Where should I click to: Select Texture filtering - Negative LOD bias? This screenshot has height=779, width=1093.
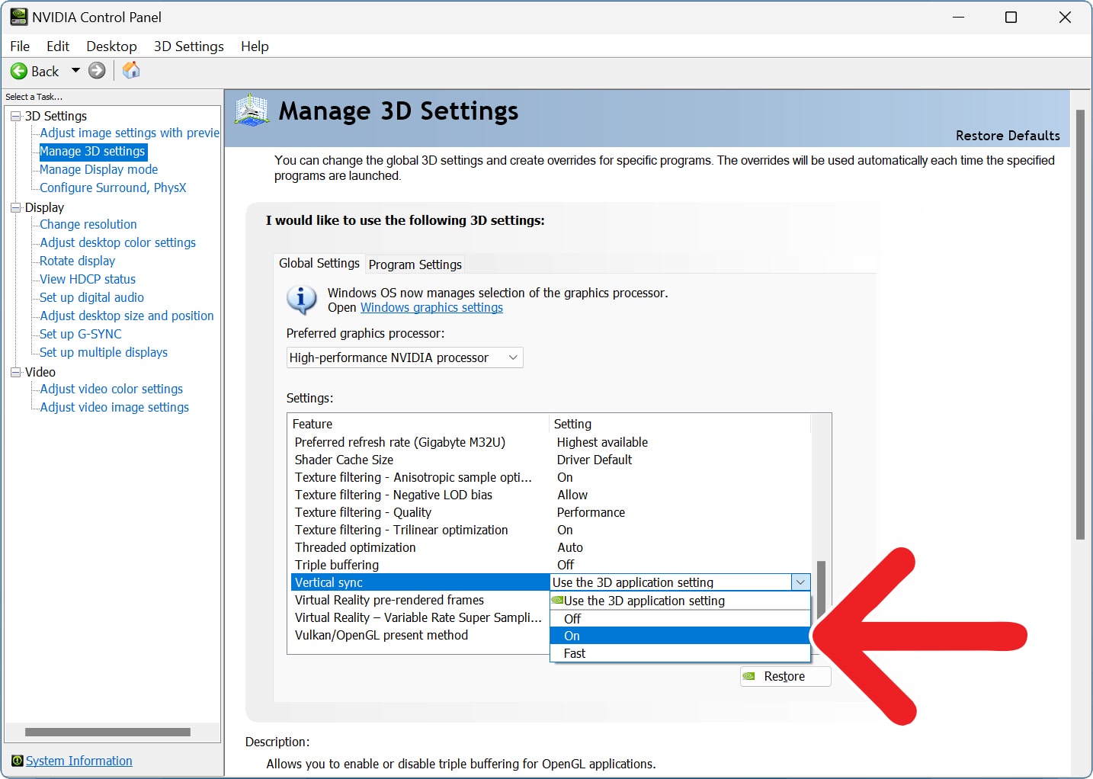[550, 495]
